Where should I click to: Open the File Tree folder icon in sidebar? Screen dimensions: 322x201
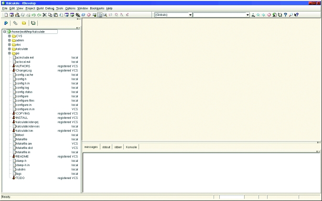(x=24, y=22)
